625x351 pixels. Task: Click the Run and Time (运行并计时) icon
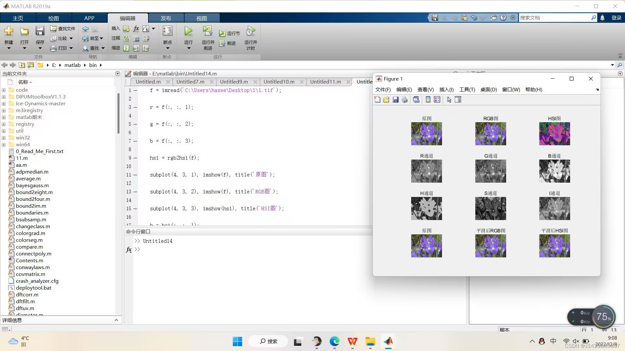point(250,31)
